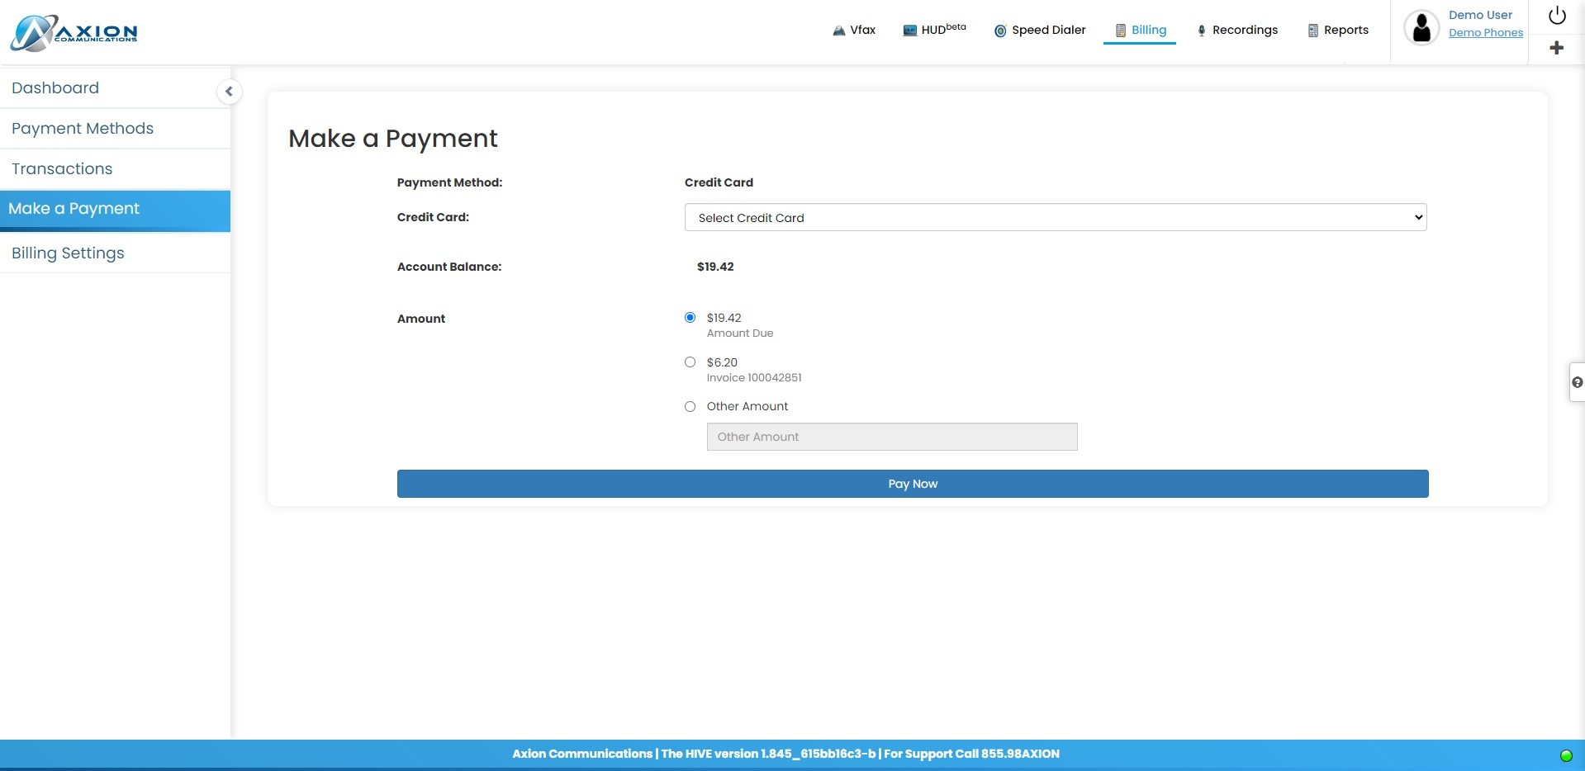This screenshot has width=1585, height=771.
Task: Click the power logout icon
Action: (1557, 16)
